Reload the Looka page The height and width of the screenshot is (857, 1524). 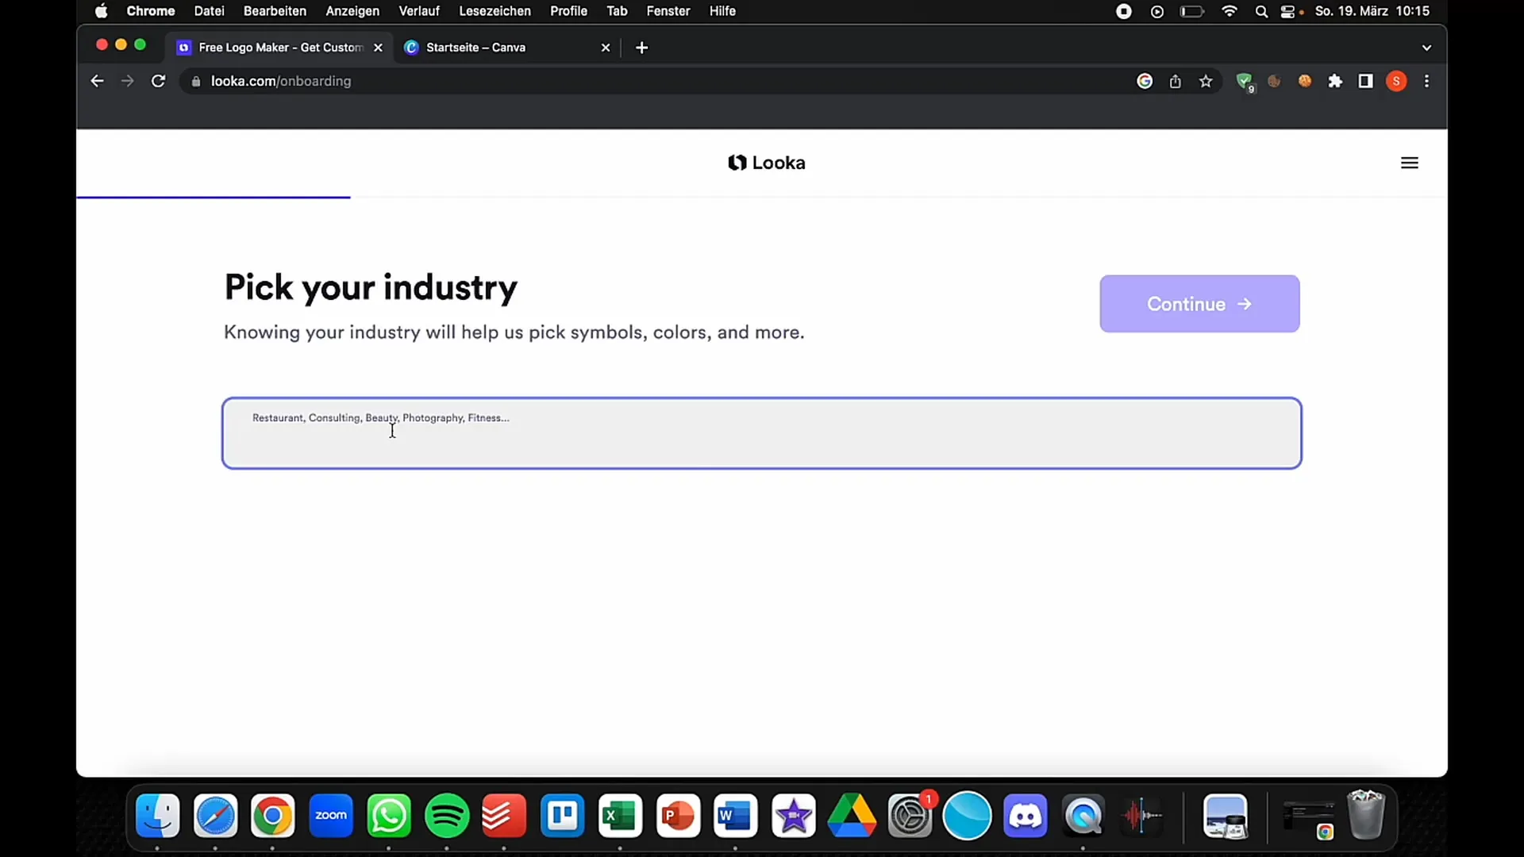click(158, 81)
